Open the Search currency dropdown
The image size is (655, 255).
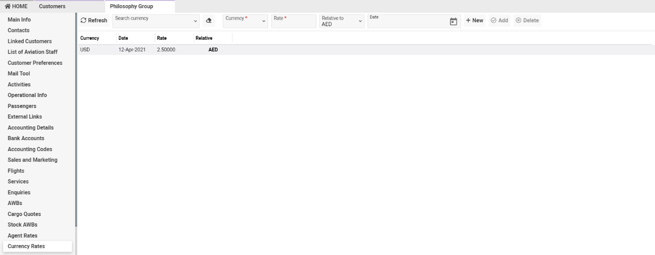[156, 21]
